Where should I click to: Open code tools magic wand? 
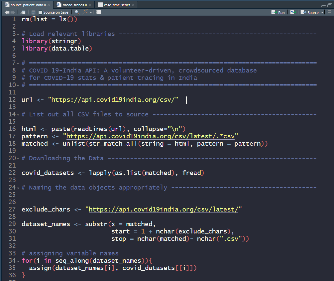[85, 12]
